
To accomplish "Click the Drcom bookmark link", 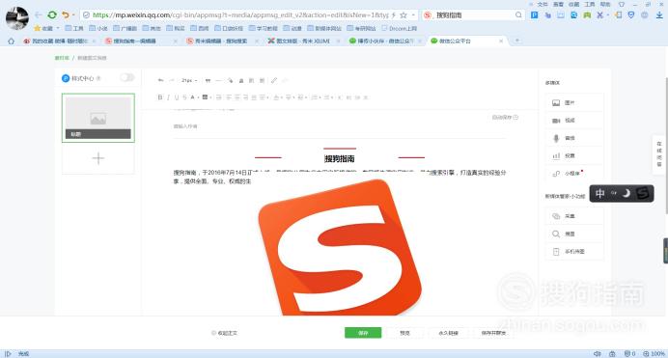I will [400, 28].
